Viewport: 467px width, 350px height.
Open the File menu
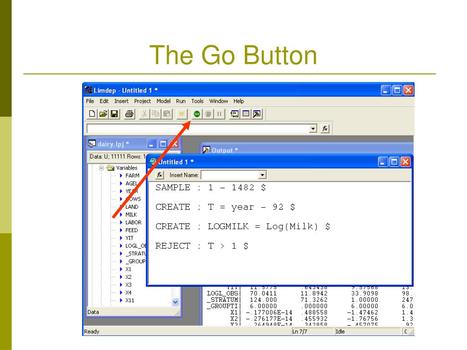pos(90,101)
